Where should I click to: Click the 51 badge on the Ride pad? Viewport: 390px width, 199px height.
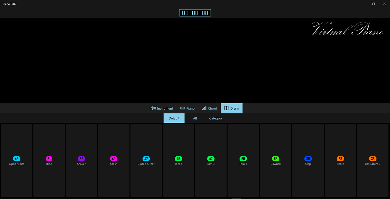tap(49, 158)
